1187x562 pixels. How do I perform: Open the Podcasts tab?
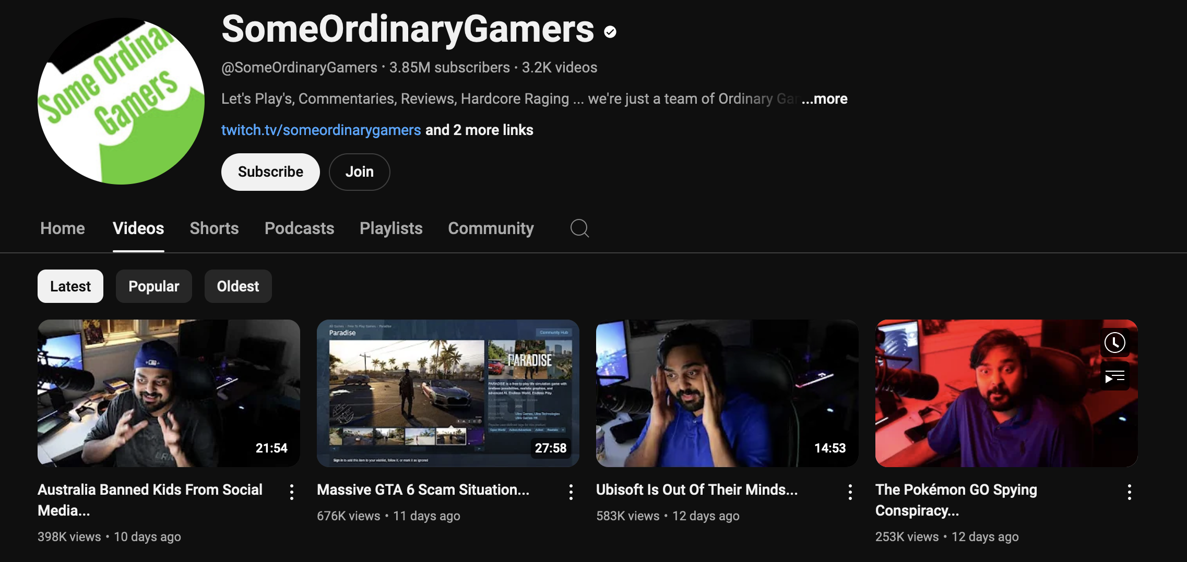(299, 228)
